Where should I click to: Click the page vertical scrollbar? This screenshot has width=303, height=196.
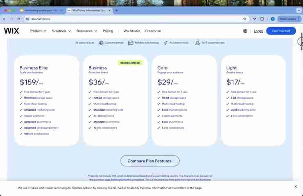coord(301,41)
